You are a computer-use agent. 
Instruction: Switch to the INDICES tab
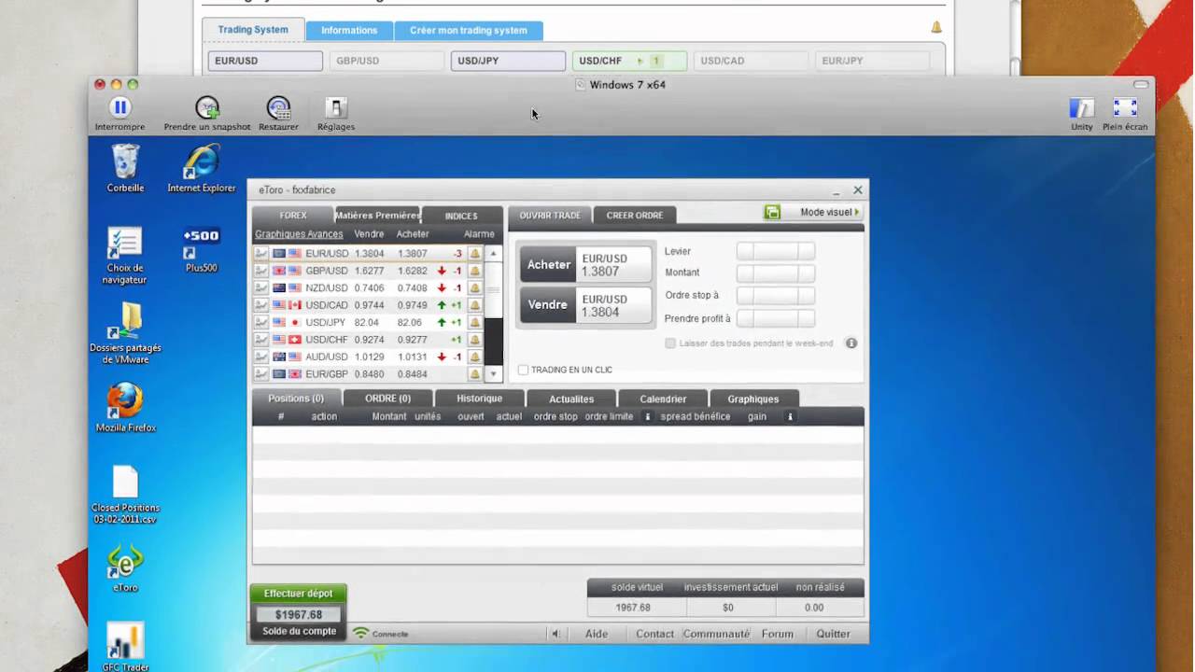pyautogui.click(x=461, y=216)
